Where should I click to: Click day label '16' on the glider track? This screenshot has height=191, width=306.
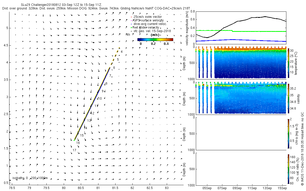tap(78, 143)
